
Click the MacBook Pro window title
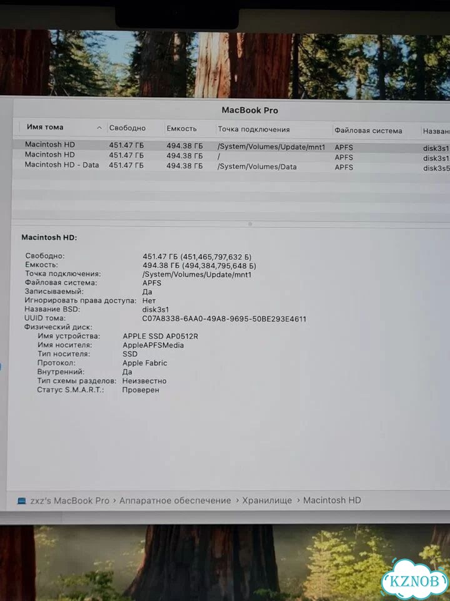click(x=250, y=110)
